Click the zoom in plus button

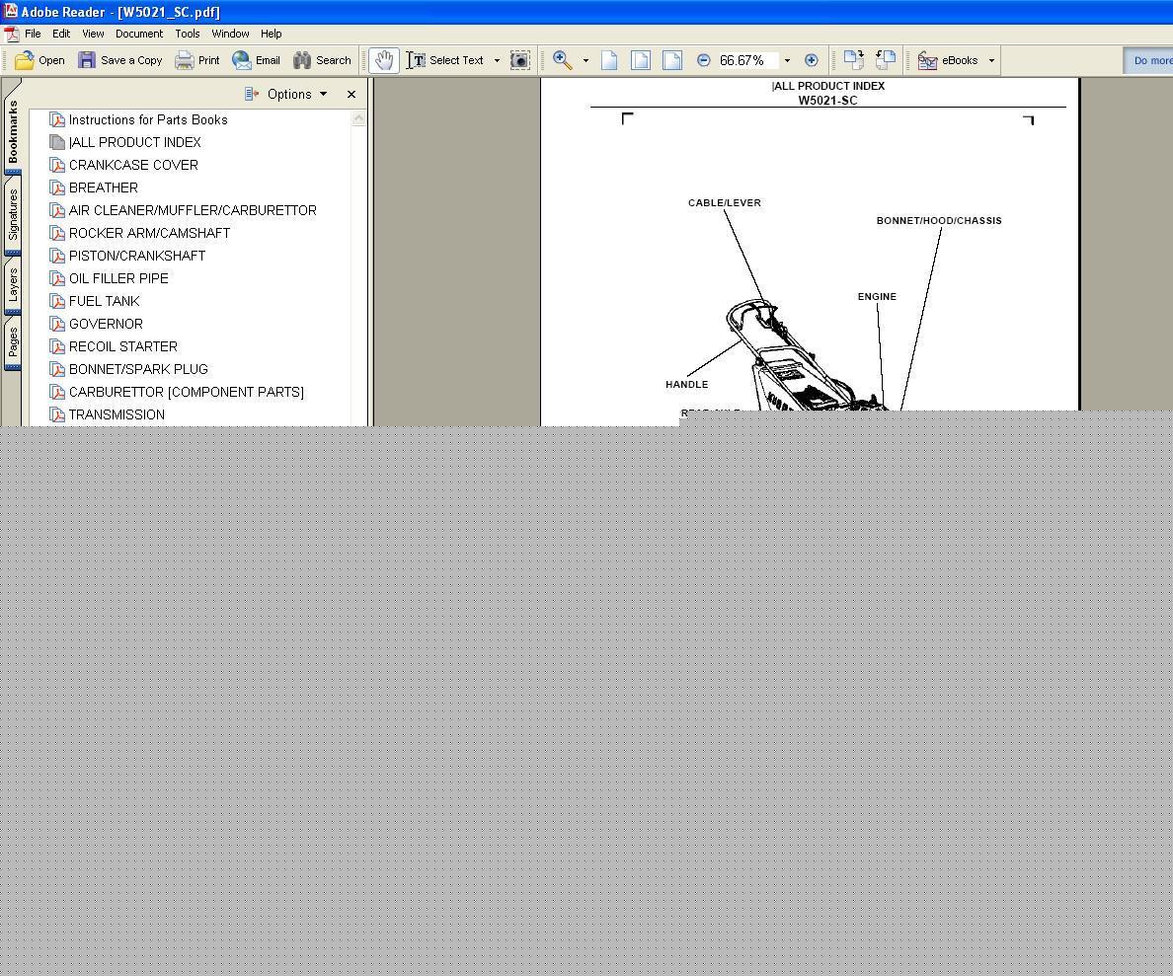click(811, 60)
